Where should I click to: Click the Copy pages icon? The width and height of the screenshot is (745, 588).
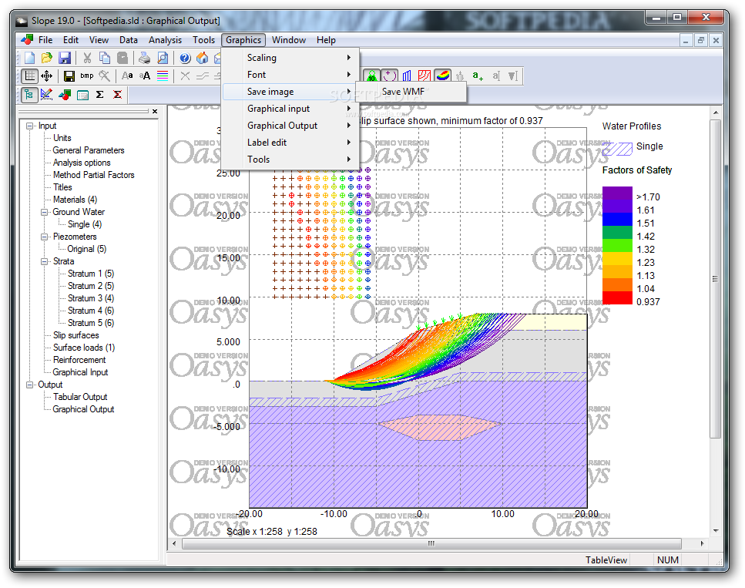[105, 58]
